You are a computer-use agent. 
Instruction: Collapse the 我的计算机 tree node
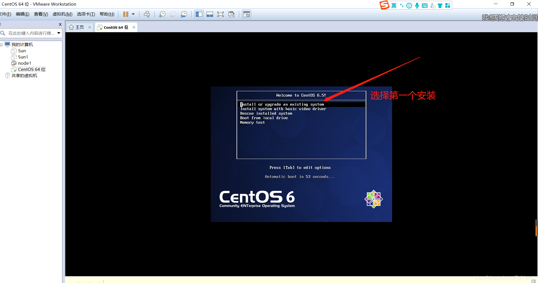click(1, 45)
